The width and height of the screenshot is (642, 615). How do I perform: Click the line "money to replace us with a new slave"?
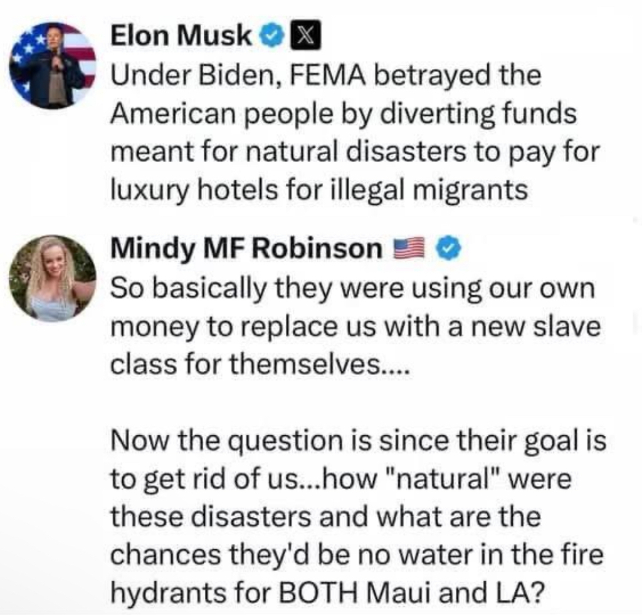tap(355, 326)
